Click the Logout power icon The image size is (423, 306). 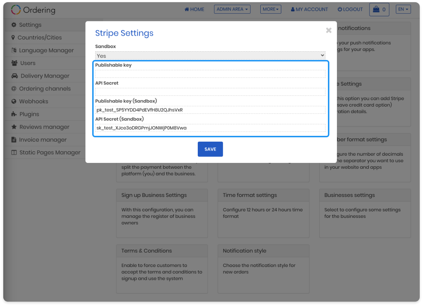[340, 9]
